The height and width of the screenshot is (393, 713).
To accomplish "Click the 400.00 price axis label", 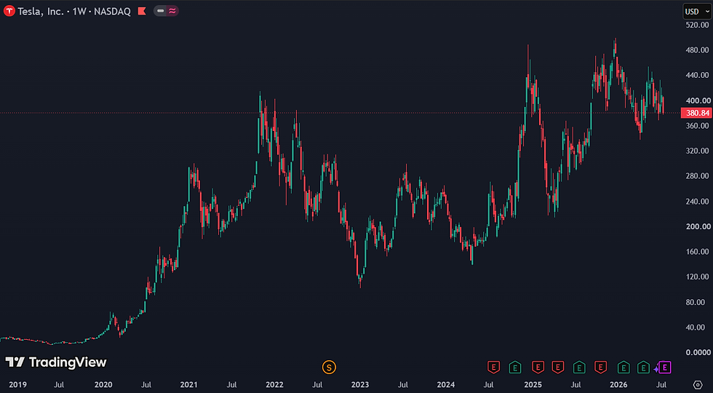I will pos(698,100).
